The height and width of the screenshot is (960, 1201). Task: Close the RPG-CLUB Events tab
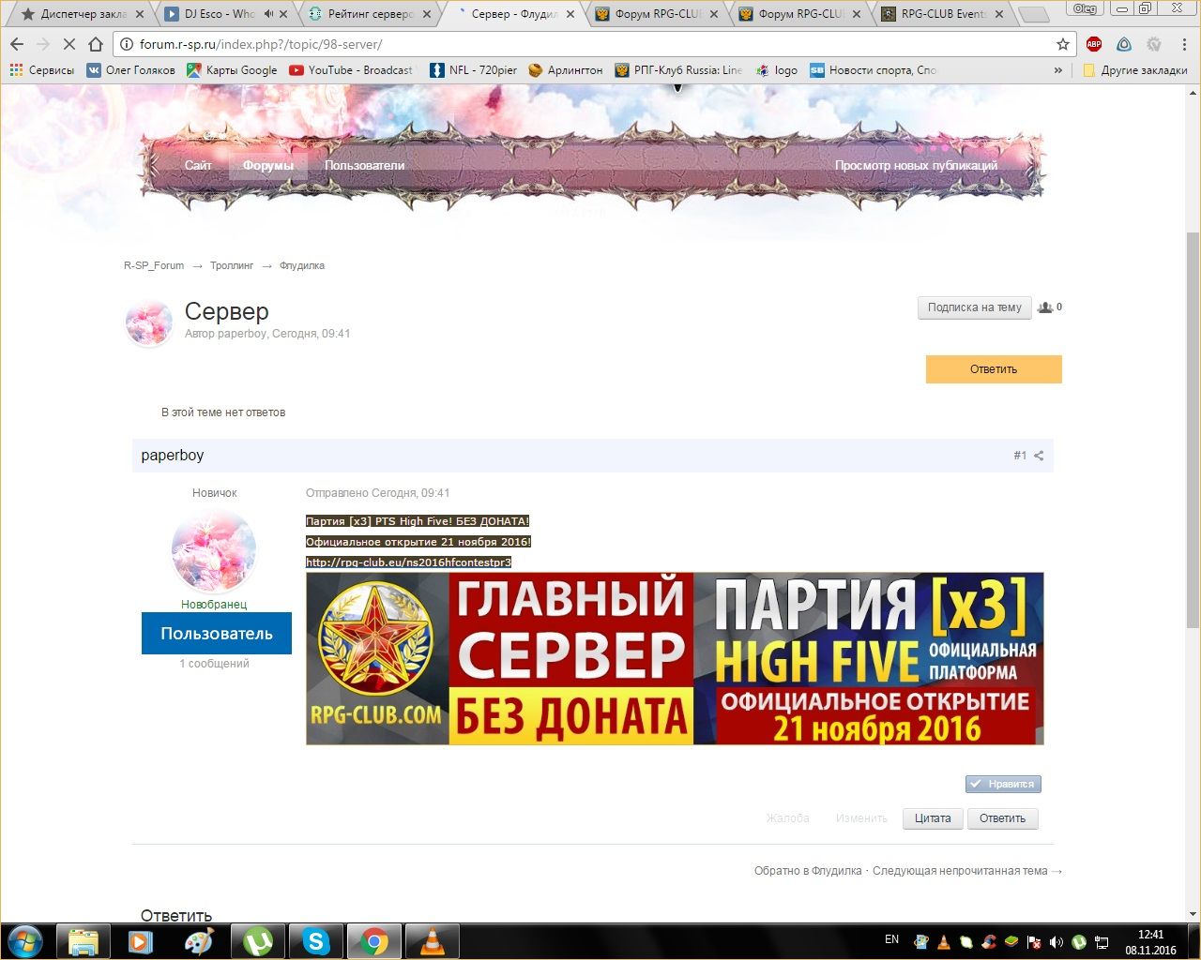coord(999,14)
